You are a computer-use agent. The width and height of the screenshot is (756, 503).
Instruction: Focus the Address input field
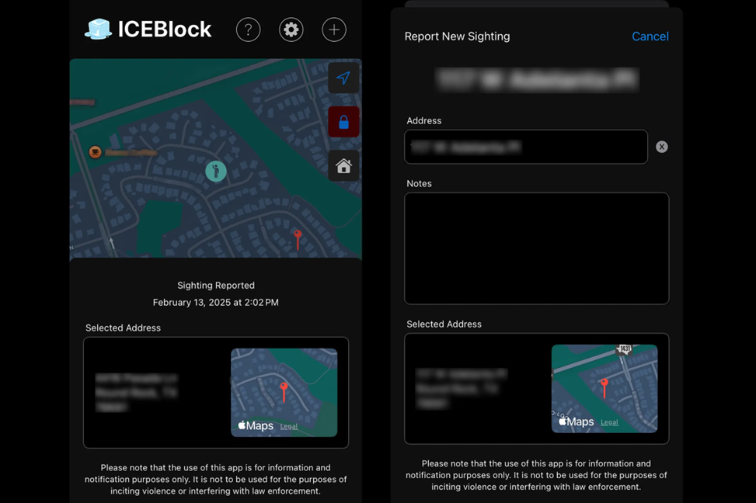click(x=526, y=147)
